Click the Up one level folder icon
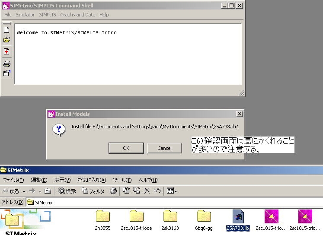Viewport: 323px width, 235px height. click(48, 191)
